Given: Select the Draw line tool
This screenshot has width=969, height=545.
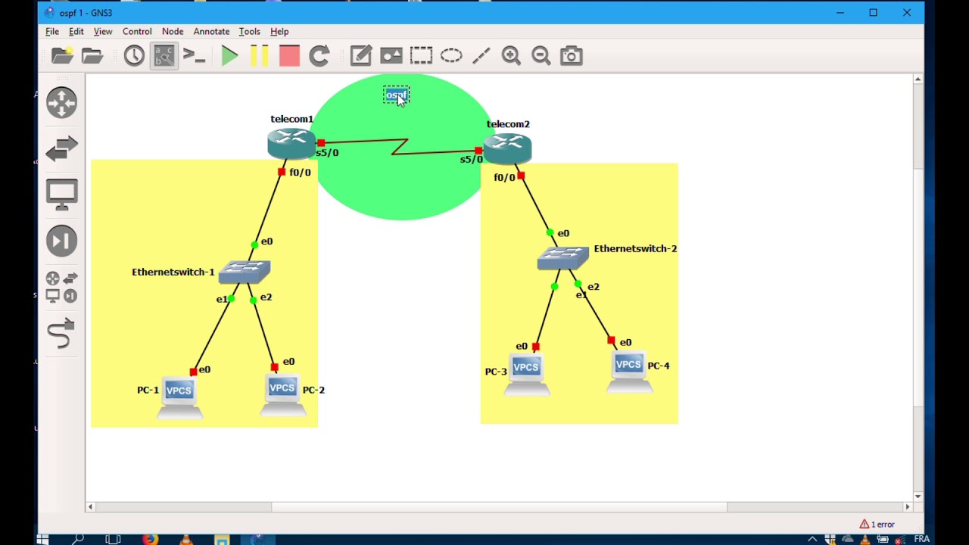Looking at the screenshot, I should click(481, 55).
